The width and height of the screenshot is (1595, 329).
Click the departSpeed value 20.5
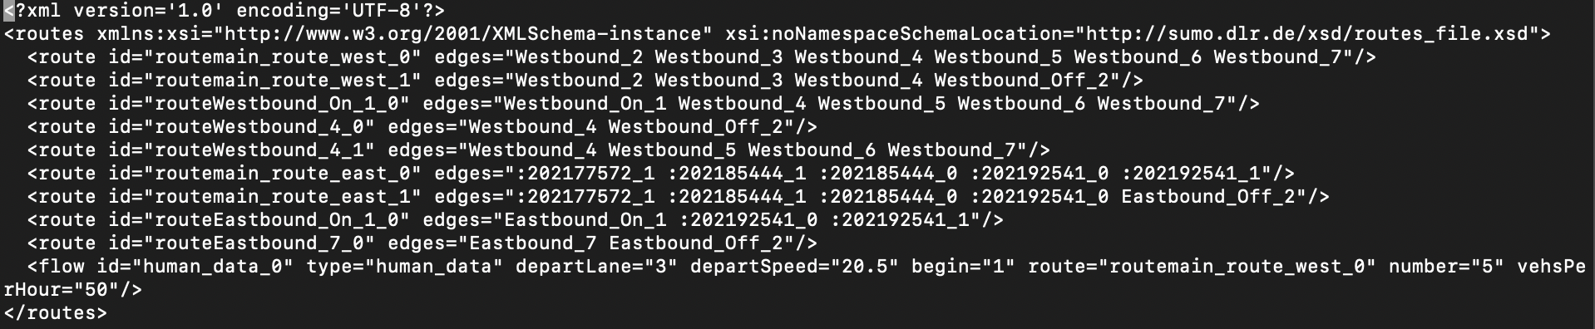tap(865, 267)
